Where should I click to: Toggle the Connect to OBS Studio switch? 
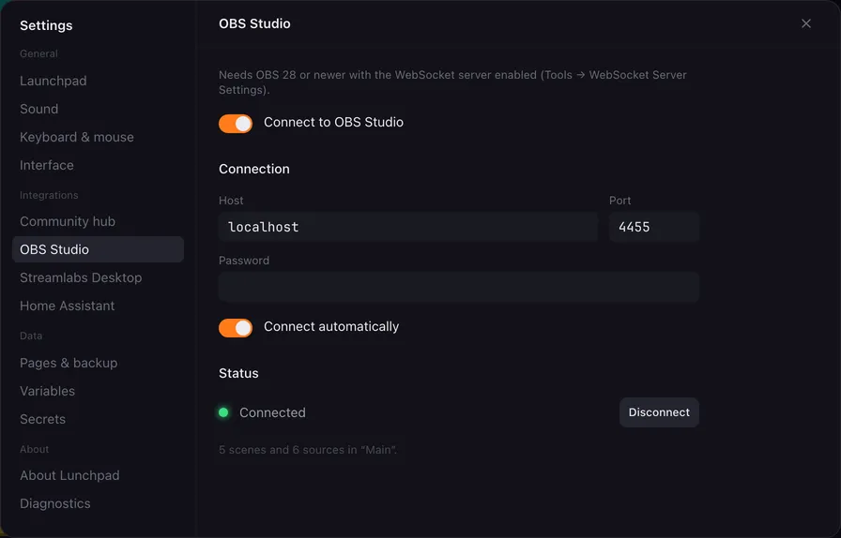coord(236,123)
